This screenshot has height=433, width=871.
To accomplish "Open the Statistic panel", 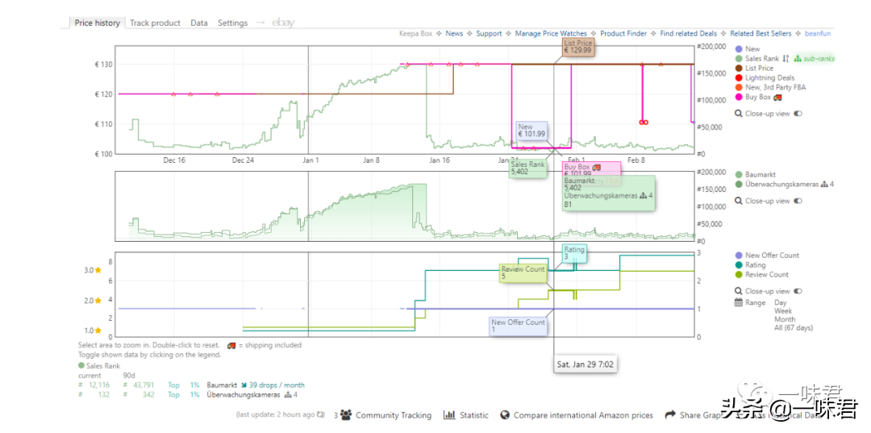I will [x=474, y=414].
